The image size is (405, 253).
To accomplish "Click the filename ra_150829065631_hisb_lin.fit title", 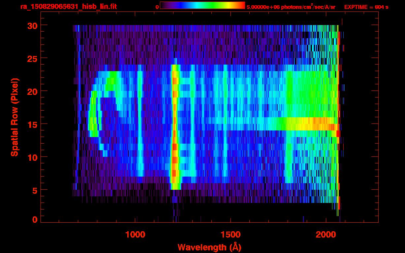I will pyautogui.click(x=68, y=7).
